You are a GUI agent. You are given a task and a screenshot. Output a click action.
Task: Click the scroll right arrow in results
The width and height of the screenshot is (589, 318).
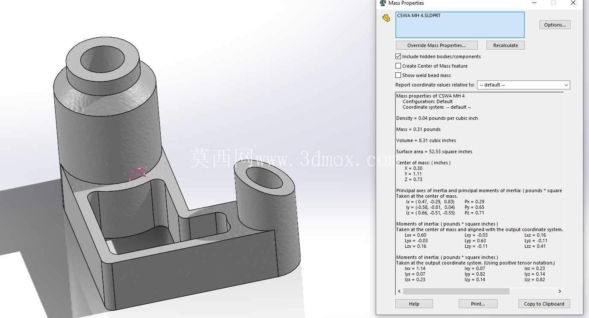click(x=560, y=291)
